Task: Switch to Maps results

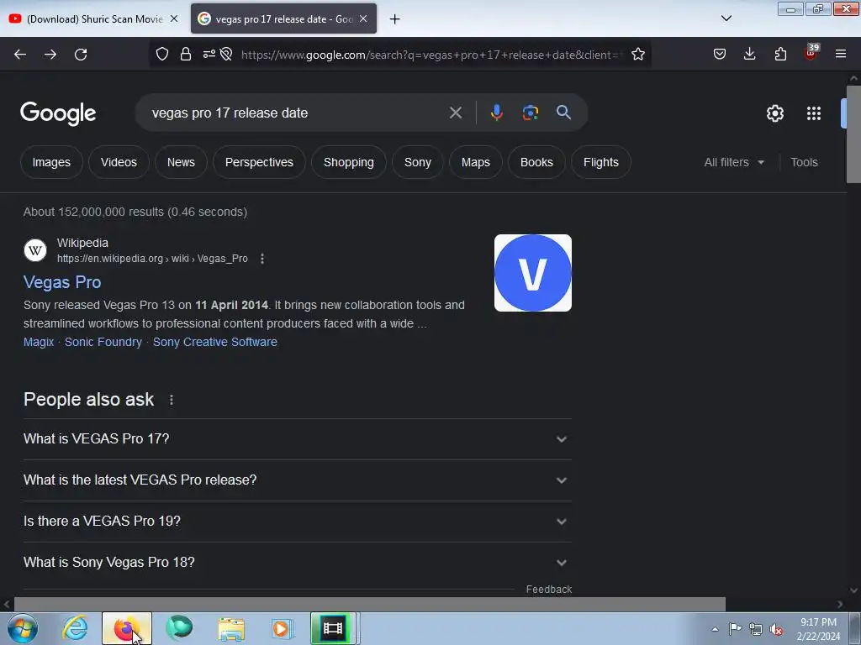Action: (476, 162)
